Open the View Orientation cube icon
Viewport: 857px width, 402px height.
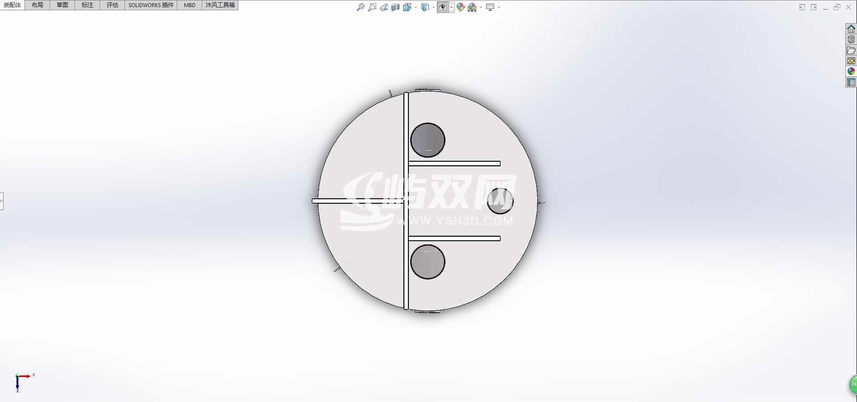click(x=407, y=7)
